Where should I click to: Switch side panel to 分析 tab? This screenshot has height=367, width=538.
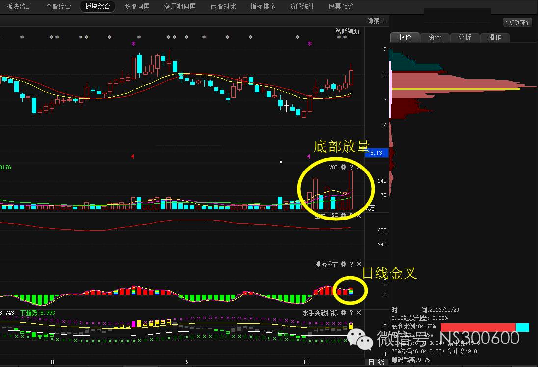coord(464,37)
